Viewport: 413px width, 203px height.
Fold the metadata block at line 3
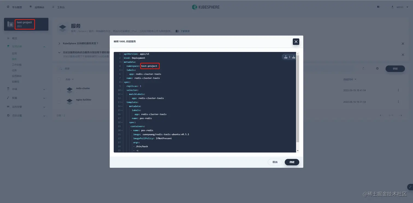(x=122, y=62)
